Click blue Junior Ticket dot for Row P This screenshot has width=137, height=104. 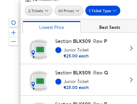pos(58,50)
